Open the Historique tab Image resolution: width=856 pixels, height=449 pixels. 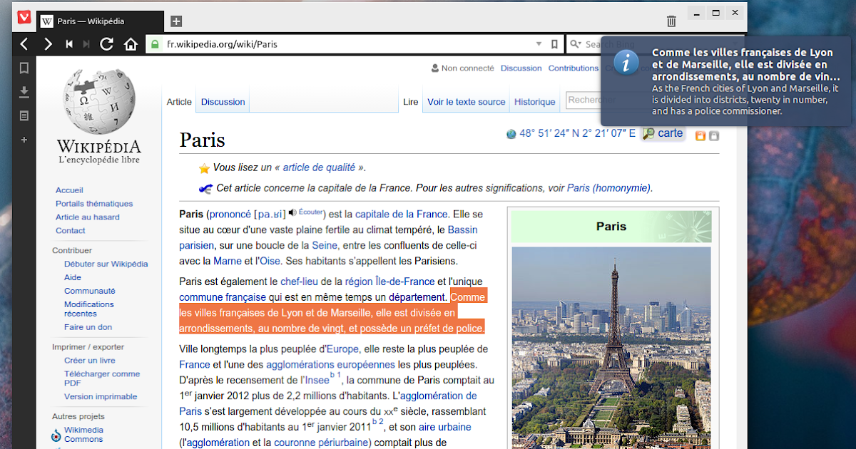click(534, 102)
